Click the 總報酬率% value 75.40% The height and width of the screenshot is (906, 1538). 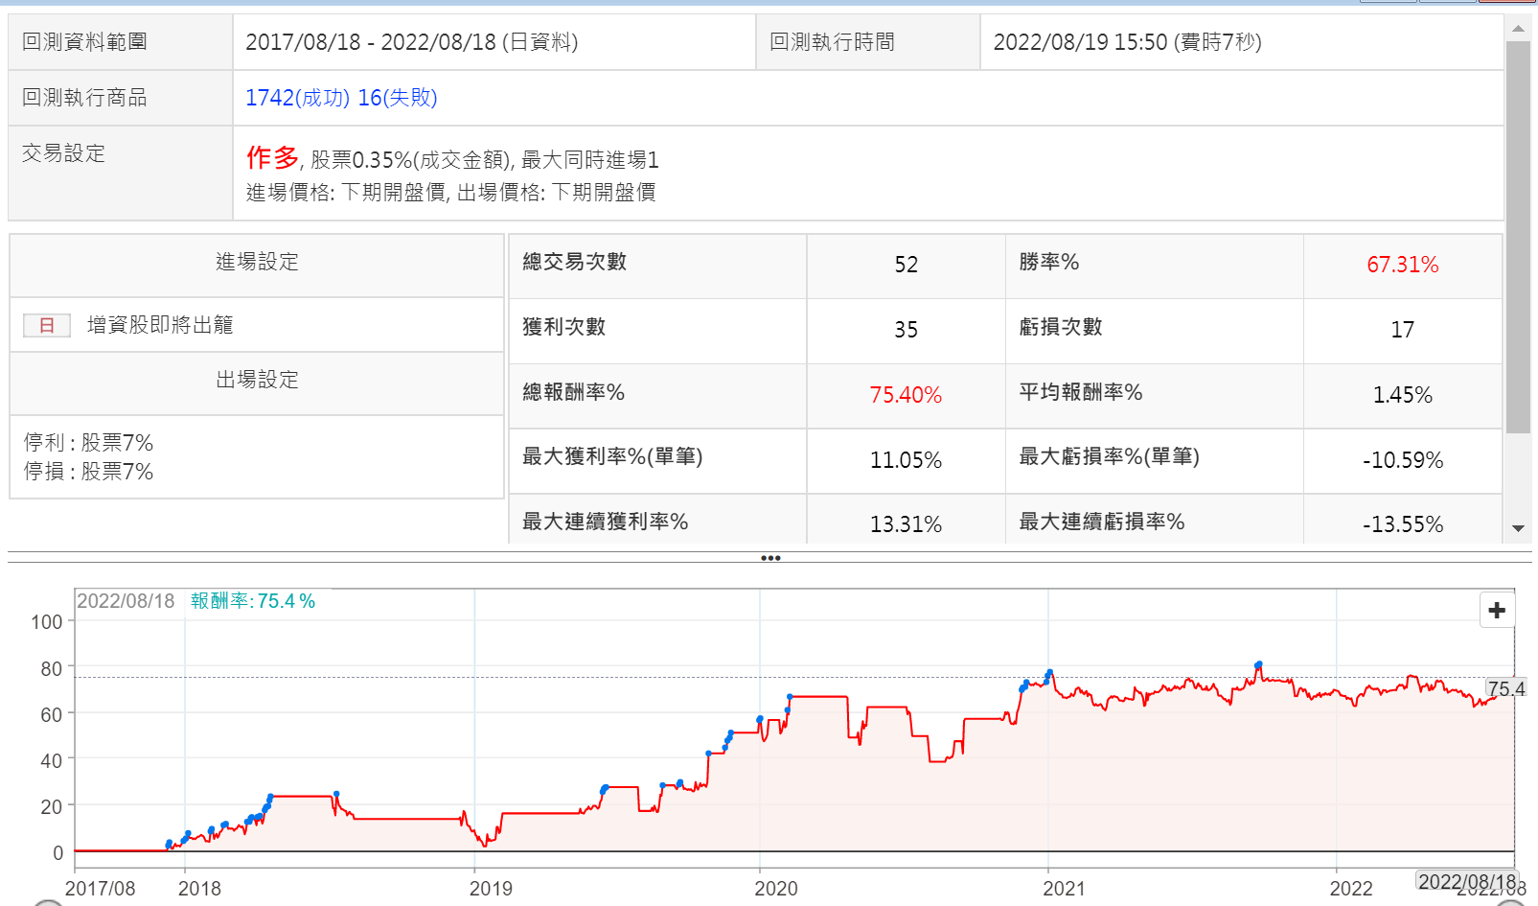point(906,395)
